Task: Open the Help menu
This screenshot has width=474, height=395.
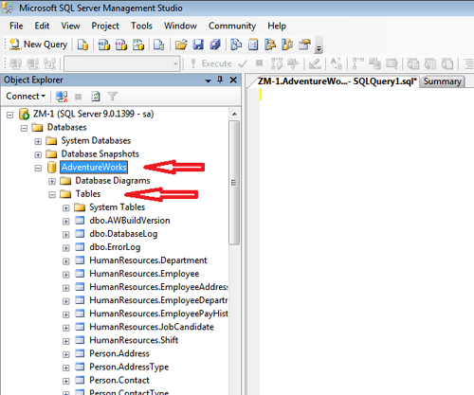Action: click(277, 26)
